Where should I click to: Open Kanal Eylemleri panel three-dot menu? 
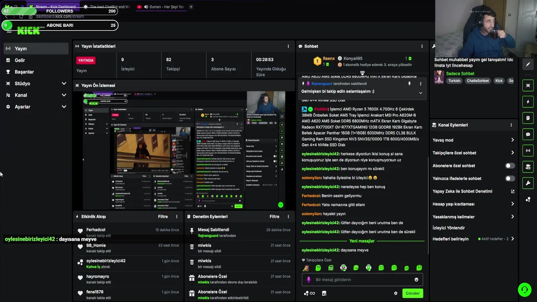pos(511,125)
